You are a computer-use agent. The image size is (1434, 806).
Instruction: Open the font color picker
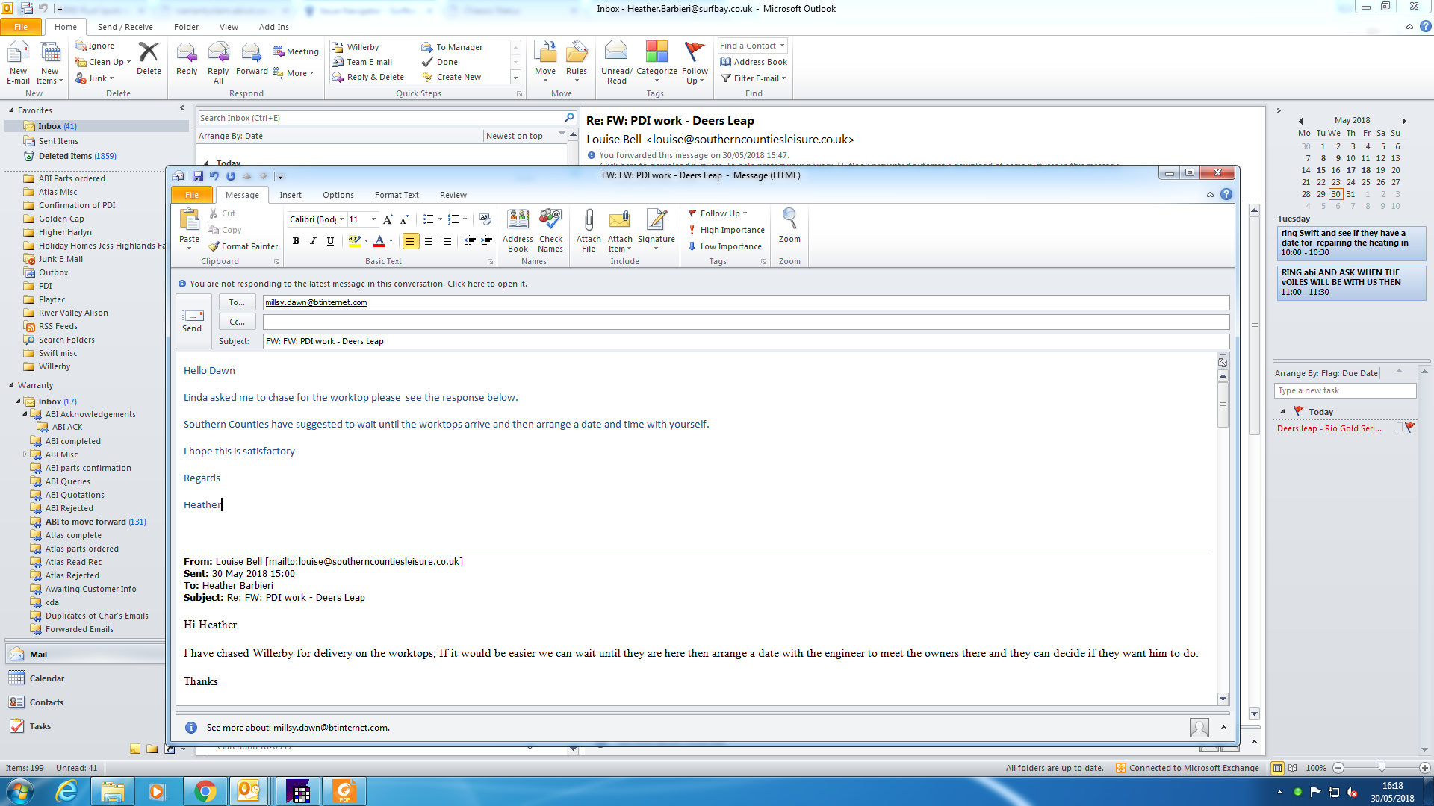390,240
